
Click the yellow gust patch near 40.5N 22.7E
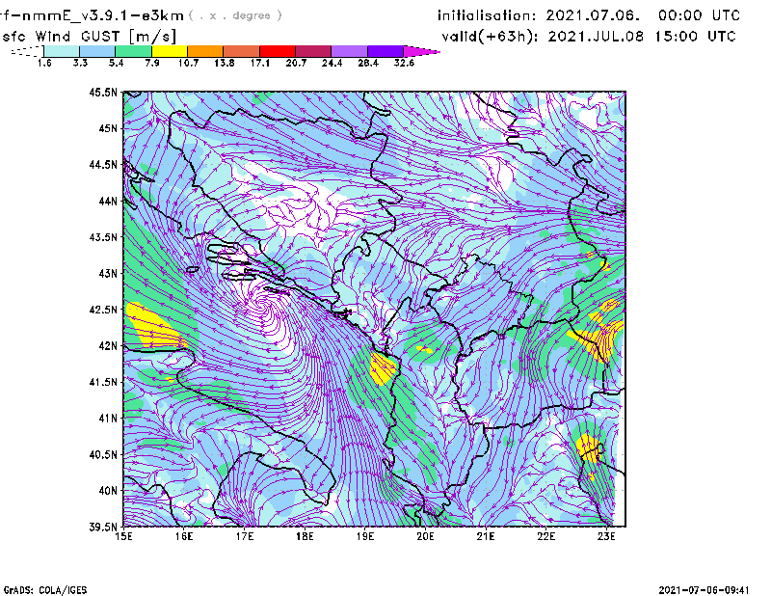[588, 447]
